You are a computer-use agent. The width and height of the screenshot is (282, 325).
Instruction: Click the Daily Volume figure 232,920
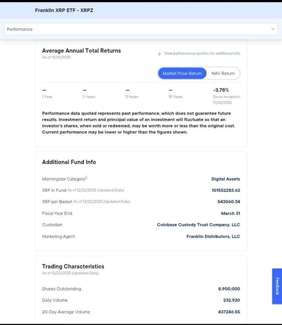pyautogui.click(x=232, y=300)
